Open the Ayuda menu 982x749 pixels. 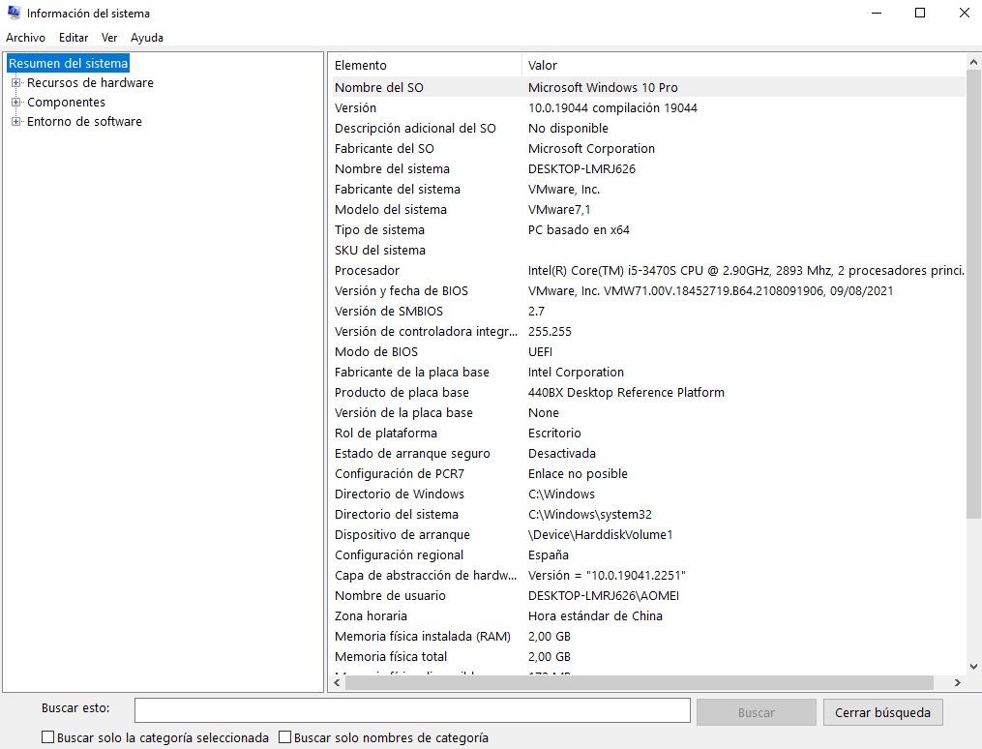pos(146,38)
